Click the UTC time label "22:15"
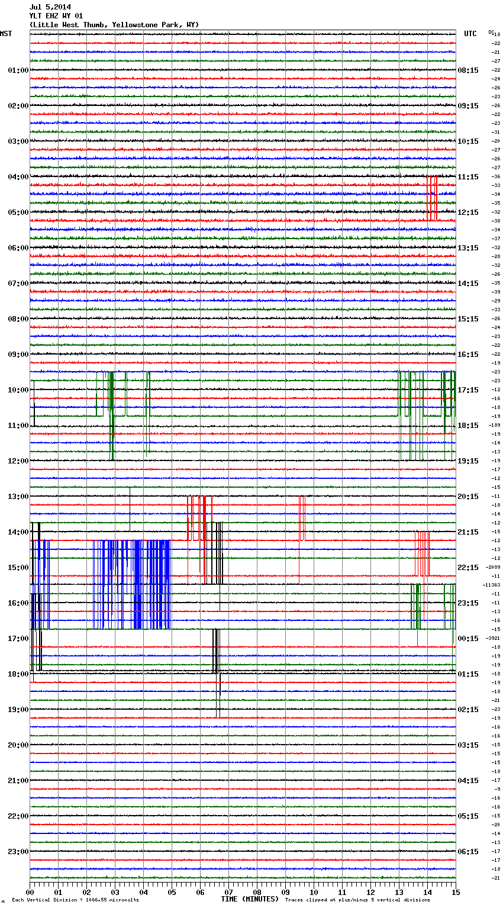503x908 pixels. pyautogui.click(x=468, y=568)
